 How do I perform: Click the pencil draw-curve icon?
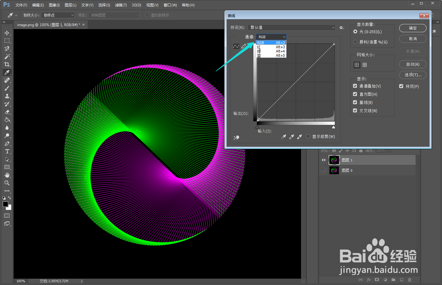coord(244,46)
